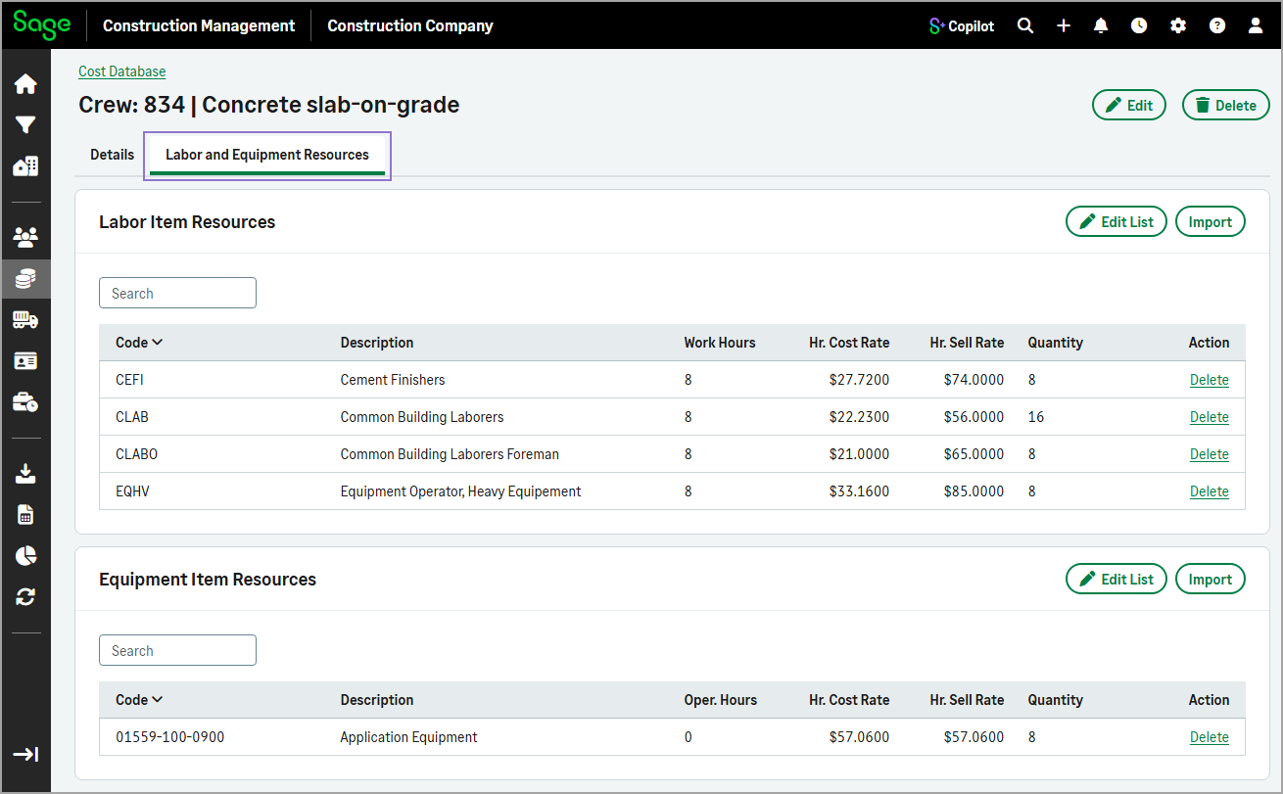Select Labor and Equipment Resources tab
The width and height of the screenshot is (1283, 794).
click(267, 156)
